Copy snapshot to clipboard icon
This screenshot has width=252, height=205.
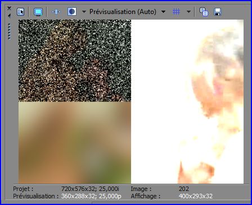pyautogui.click(x=204, y=12)
